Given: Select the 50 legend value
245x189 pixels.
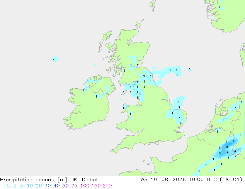Looking at the screenshot, I should coord(65,186).
